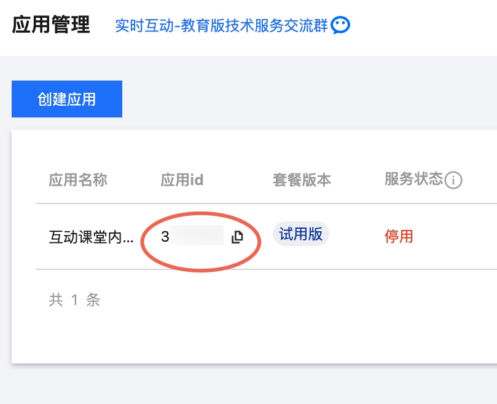Click the gray page background below the table card

pyautogui.click(x=246, y=384)
